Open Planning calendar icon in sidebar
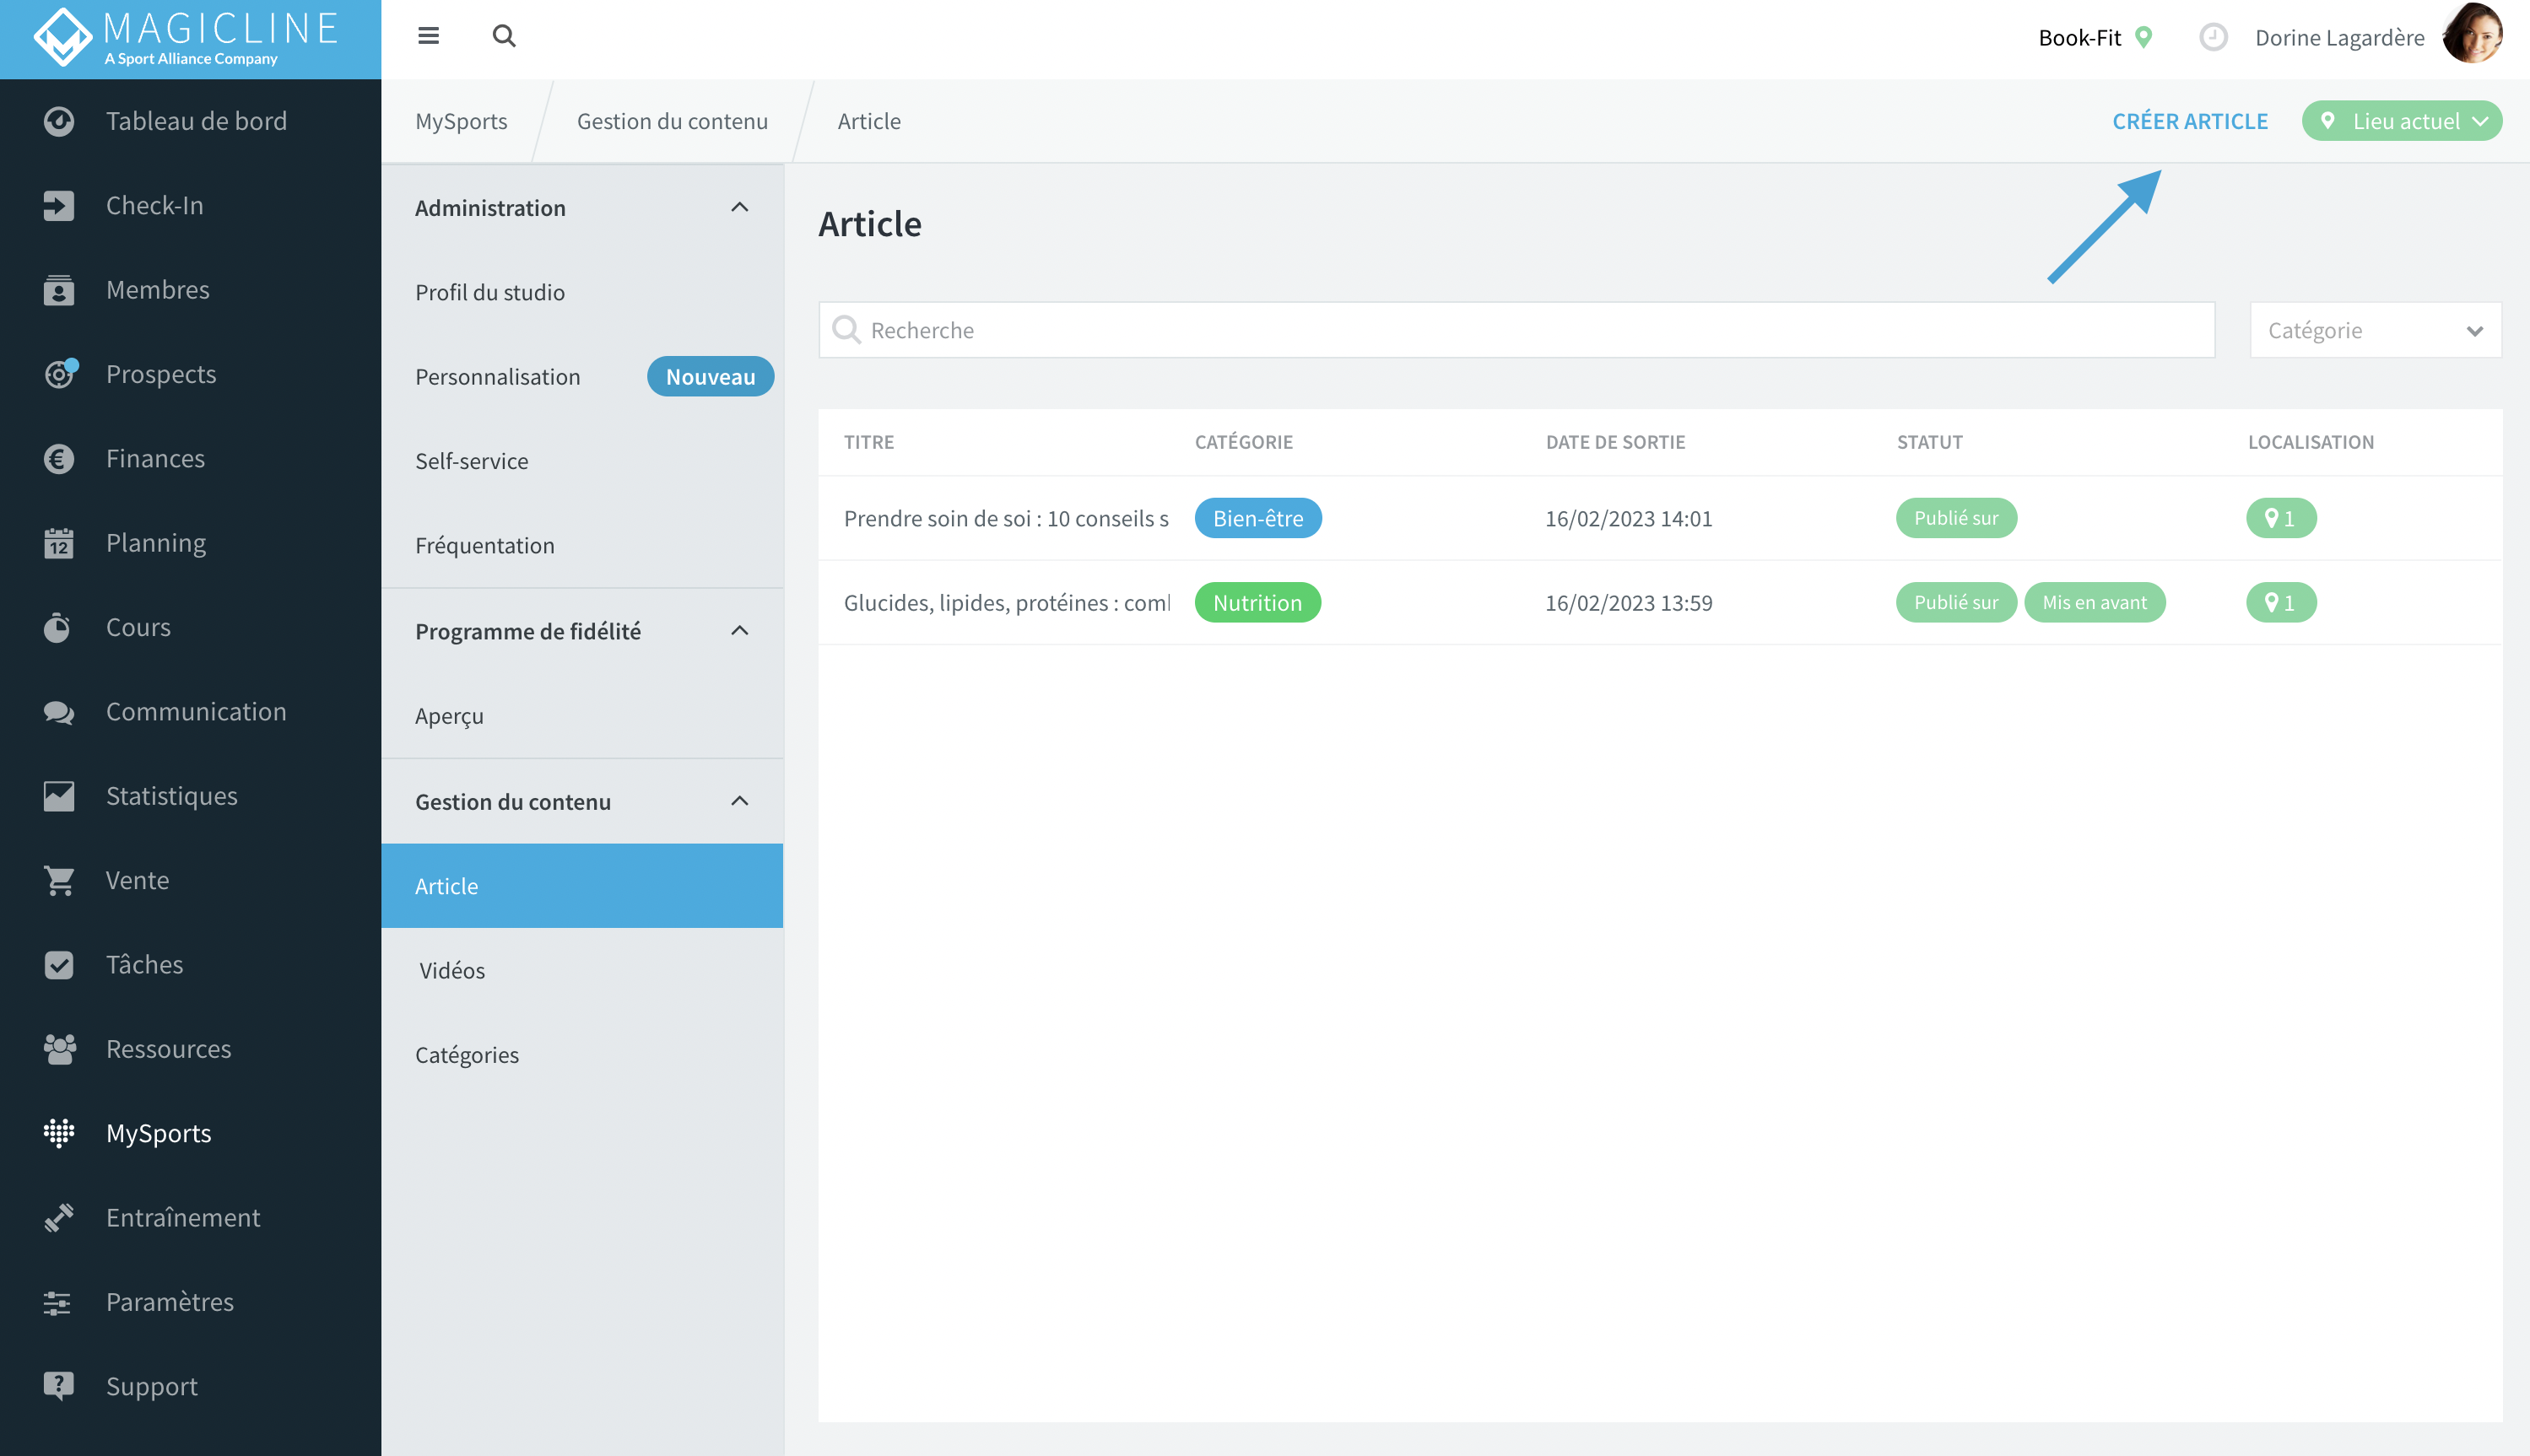Screen dimensions: 2530x1456 pyautogui.click(x=59, y=543)
